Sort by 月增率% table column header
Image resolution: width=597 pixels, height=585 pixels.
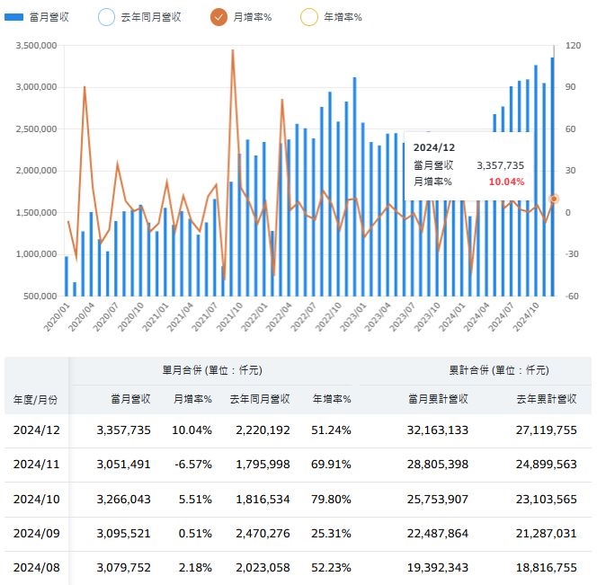click(x=192, y=398)
